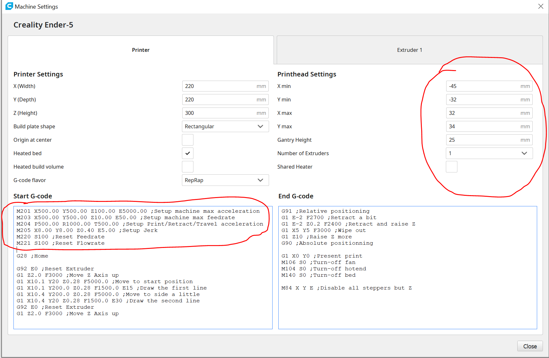The image size is (549, 358).
Task: Open the Extruder 1 tab
Action: click(410, 50)
